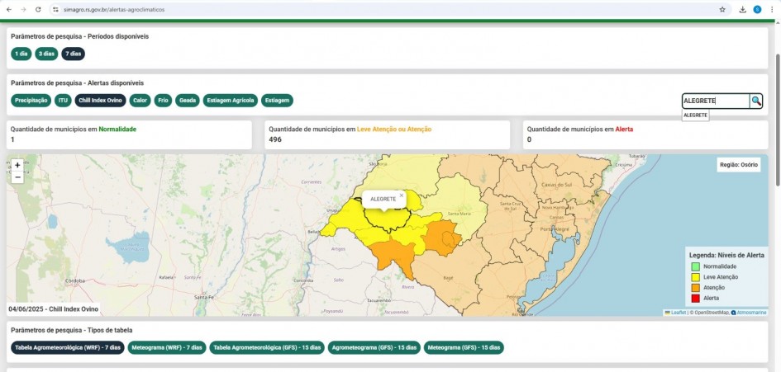Toggle the 7 dias period
This screenshot has width=781, height=372.
point(73,54)
